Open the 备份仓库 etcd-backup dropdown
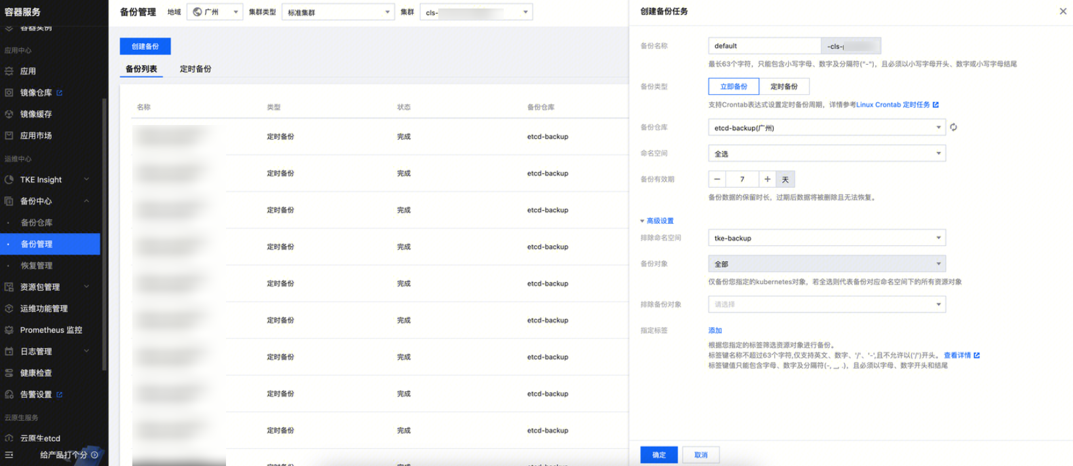 826,128
